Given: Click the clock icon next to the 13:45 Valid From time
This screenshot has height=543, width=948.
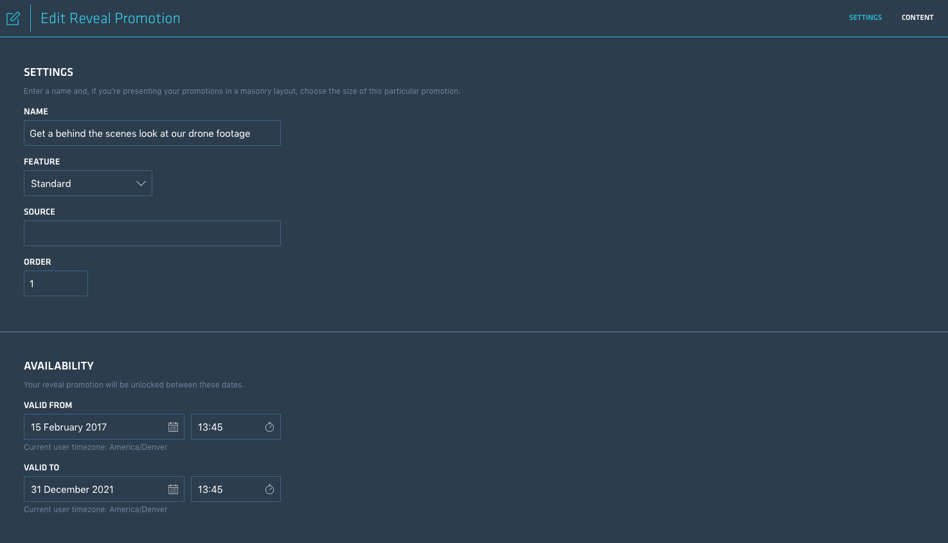Looking at the screenshot, I should [269, 426].
